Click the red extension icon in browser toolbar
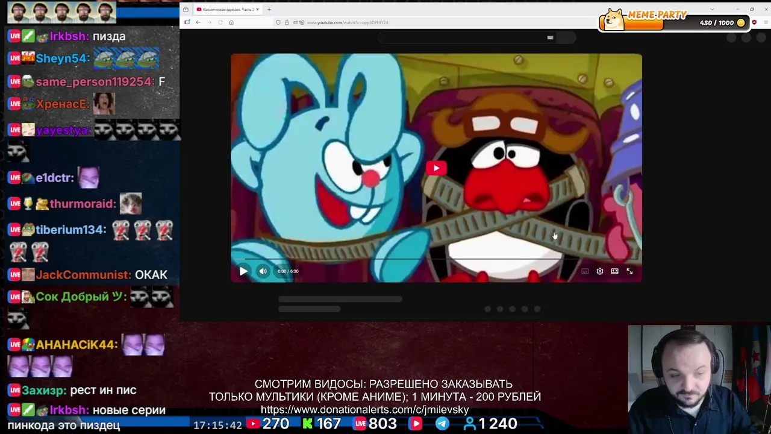Screen dimensions: 771x434 coord(754,22)
